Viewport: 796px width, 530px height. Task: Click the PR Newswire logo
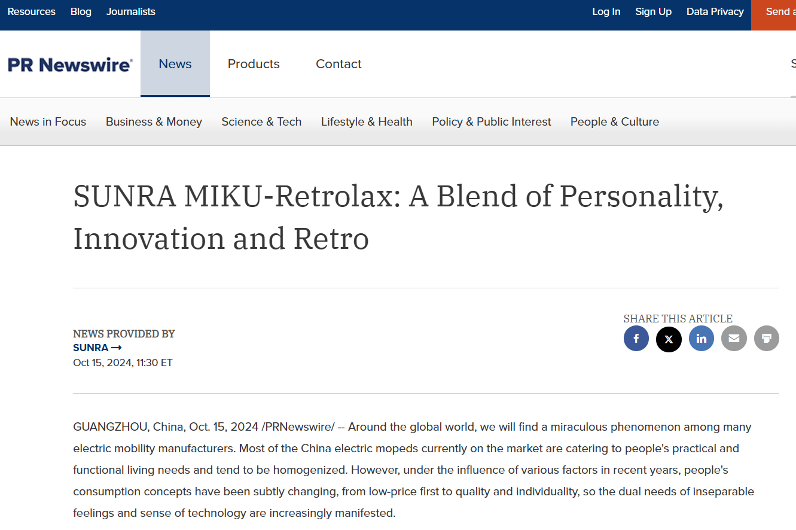(70, 65)
